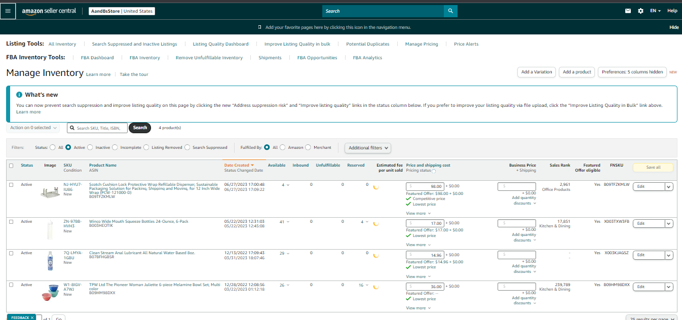This screenshot has width=682, height=320.
Task: Select the Incomplete status filter
Action: 115,147
